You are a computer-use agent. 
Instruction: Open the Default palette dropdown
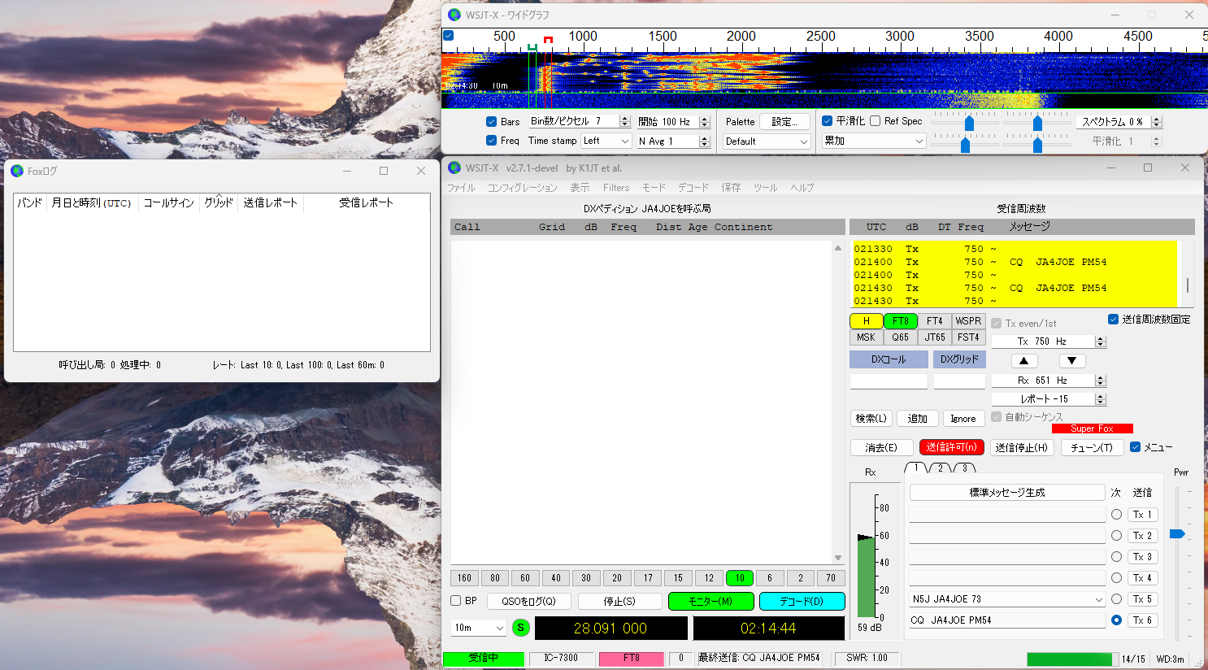click(x=767, y=141)
